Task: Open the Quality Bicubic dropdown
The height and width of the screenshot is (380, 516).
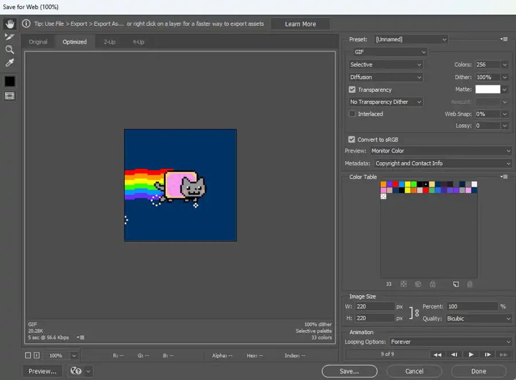Action: point(479,319)
